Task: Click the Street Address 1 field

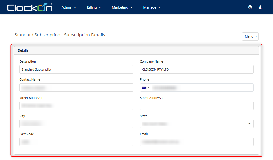Action: pos(76,106)
